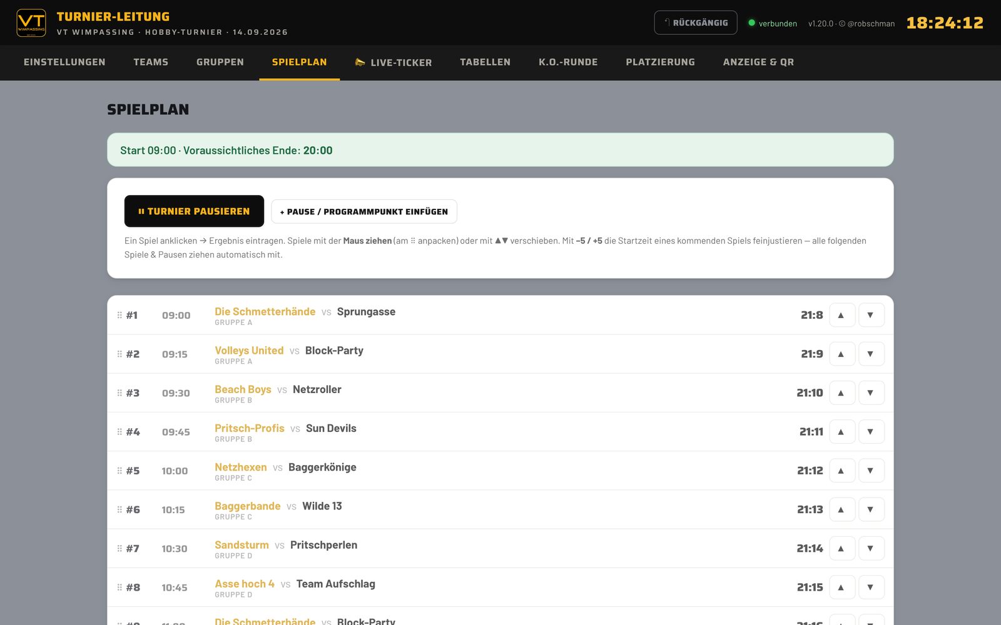Move match #5 Netzhexen down

[871, 471]
